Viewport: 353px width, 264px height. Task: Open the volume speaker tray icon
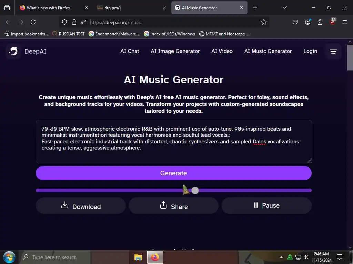point(306,257)
